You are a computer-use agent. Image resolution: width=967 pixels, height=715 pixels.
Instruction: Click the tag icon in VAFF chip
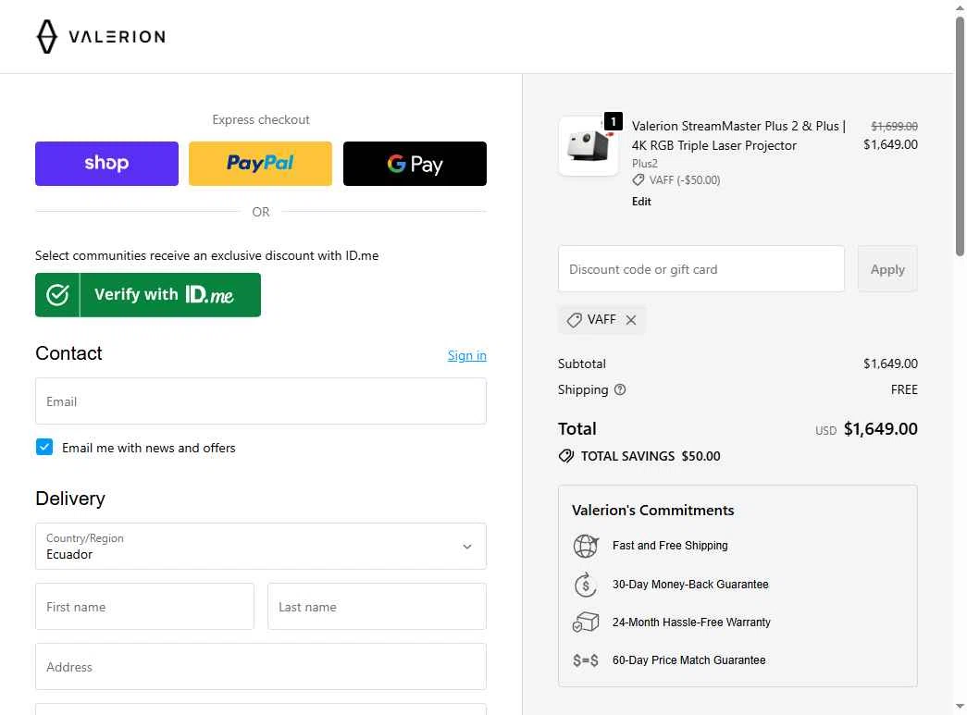pos(574,320)
